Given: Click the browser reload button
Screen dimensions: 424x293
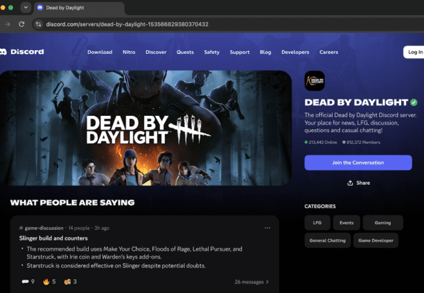Looking at the screenshot, I should pos(22,24).
